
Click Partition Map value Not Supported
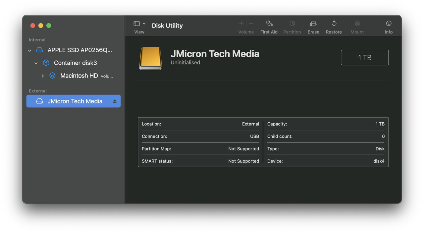[244, 149]
